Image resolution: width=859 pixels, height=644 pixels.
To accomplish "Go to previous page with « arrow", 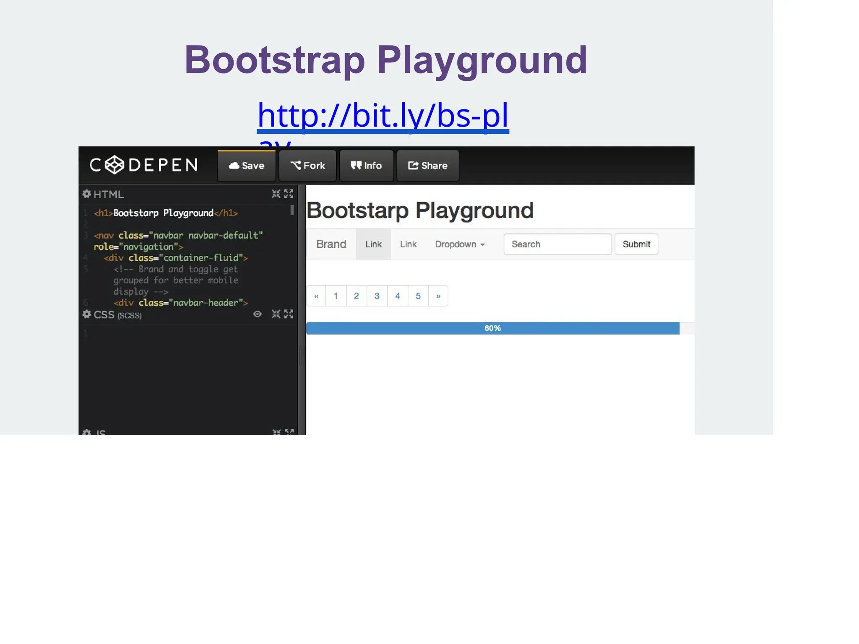I will pos(316,296).
